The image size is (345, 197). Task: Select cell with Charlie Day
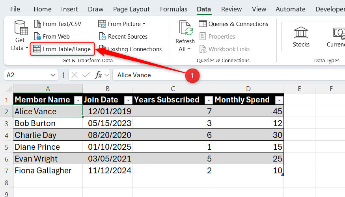[48, 135]
